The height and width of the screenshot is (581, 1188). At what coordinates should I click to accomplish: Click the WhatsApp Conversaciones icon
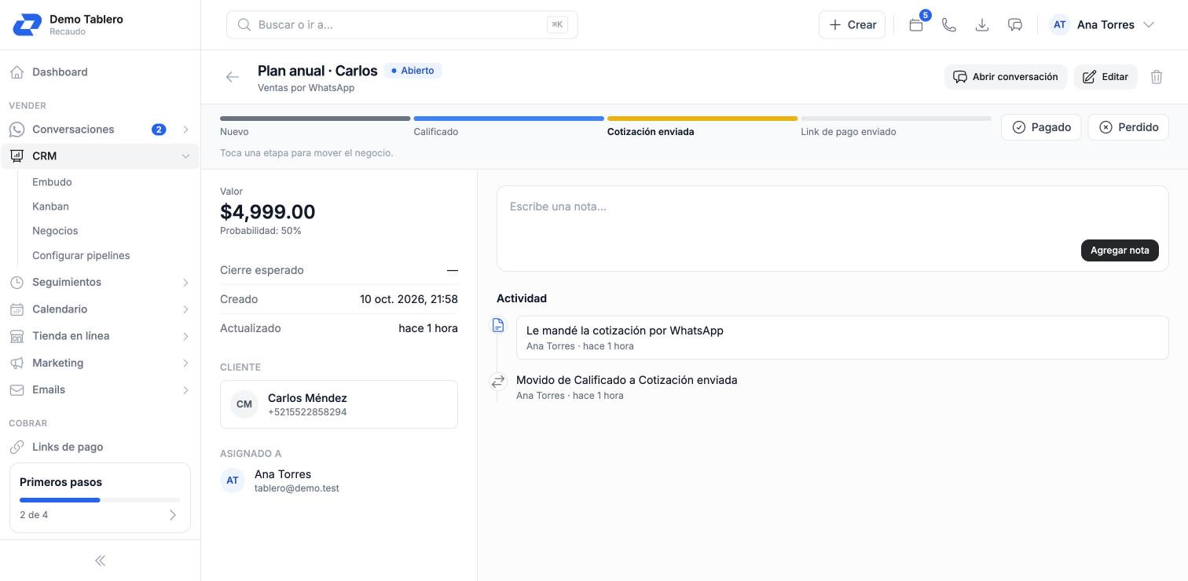[16, 130]
